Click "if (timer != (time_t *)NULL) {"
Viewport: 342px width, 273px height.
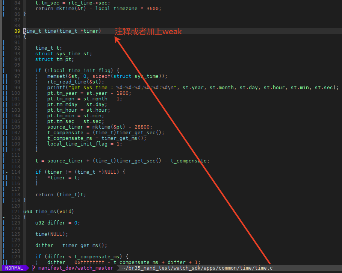[x=80, y=172]
